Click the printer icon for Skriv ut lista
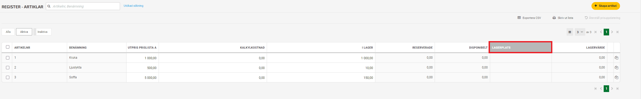Screen dimensions: 641x99 point(554,18)
